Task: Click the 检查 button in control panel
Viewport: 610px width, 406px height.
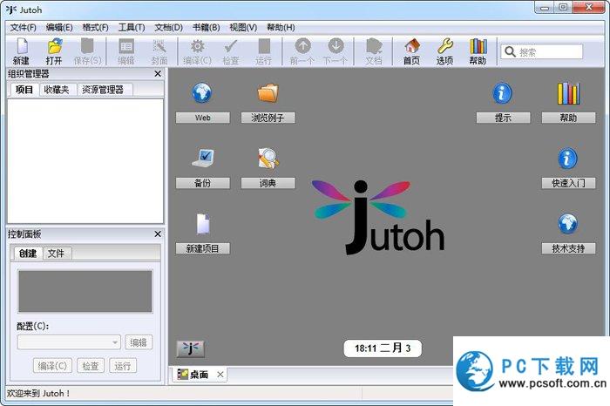Action: (91, 366)
